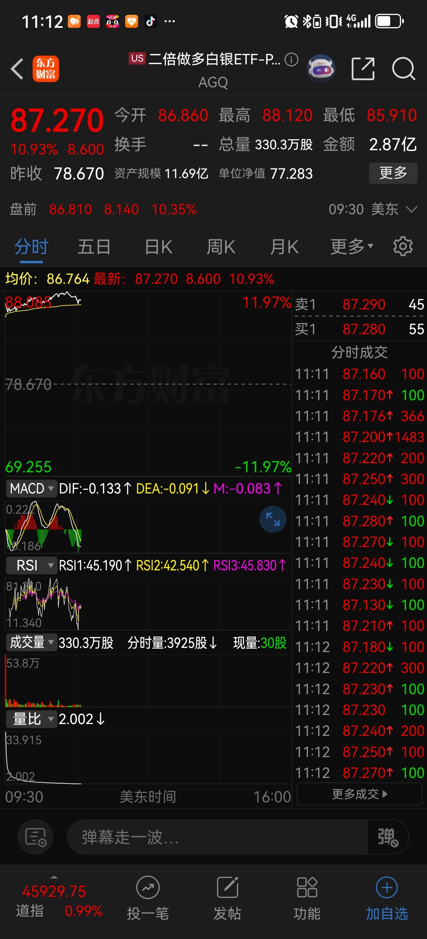Screen dimensions: 427x939
Task: Open the RSI indicator dropdown
Action: click(x=32, y=565)
